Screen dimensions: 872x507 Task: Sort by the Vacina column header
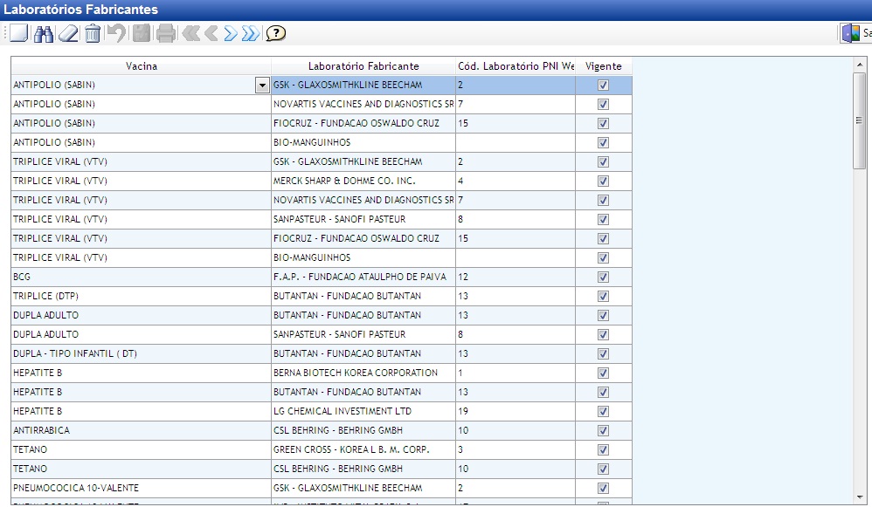tap(142, 66)
